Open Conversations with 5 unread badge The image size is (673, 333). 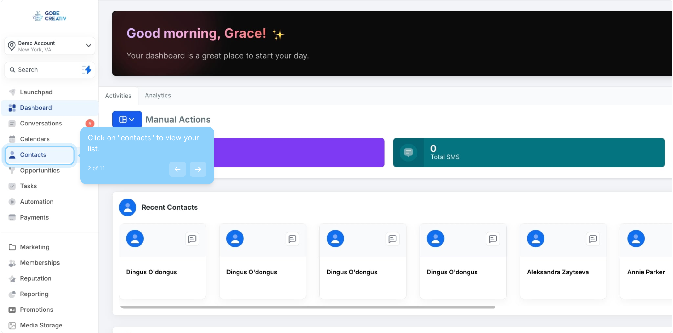coord(41,123)
